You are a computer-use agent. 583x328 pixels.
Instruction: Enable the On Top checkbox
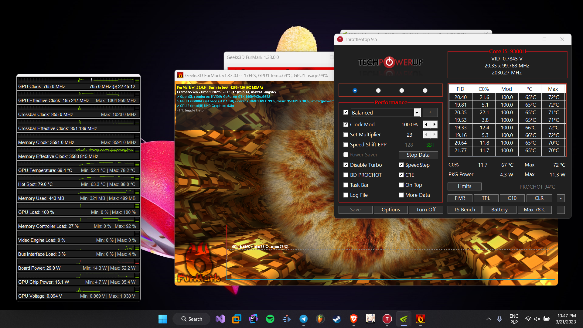401,185
